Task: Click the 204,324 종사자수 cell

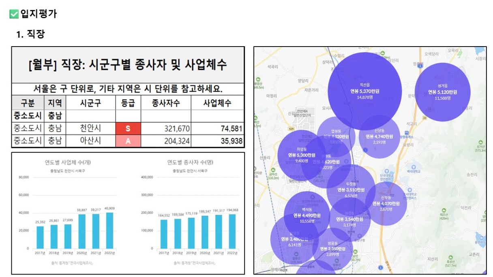Action: pyautogui.click(x=166, y=141)
